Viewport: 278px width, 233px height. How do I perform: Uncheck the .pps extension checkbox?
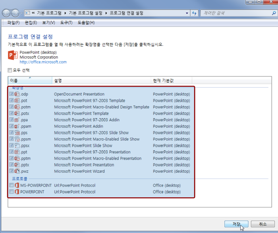(x=12, y=132)
